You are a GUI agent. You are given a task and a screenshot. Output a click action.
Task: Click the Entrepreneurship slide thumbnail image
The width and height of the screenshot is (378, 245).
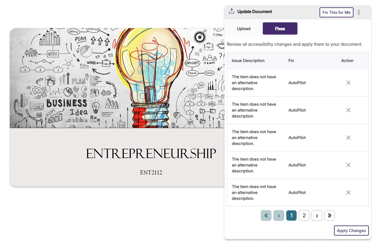117,107
